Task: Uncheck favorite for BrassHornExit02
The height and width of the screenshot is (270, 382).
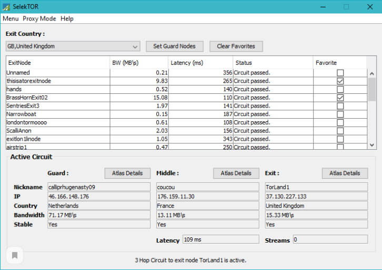Action: tap(340, 98)
